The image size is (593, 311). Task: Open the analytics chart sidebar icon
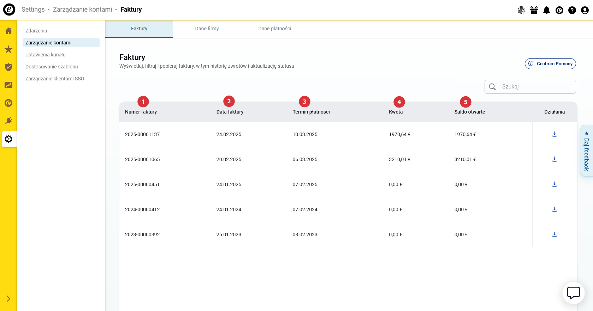pos(8,85)
